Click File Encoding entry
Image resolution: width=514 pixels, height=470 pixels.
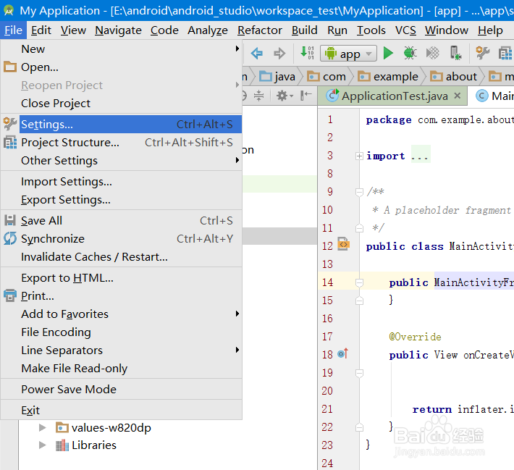click(x=121, y=332)
